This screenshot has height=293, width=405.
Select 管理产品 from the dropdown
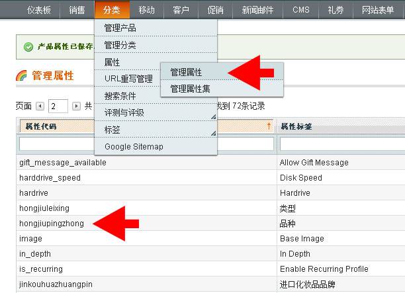[156, 28]
